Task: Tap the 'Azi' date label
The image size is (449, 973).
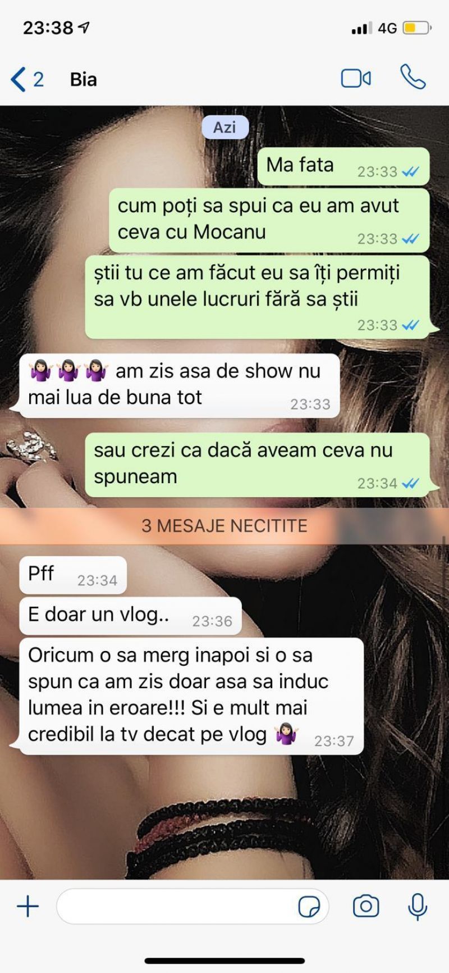Action: point(224,127)
